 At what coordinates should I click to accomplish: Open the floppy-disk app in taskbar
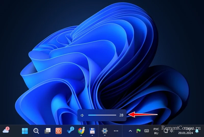[92, 131]
